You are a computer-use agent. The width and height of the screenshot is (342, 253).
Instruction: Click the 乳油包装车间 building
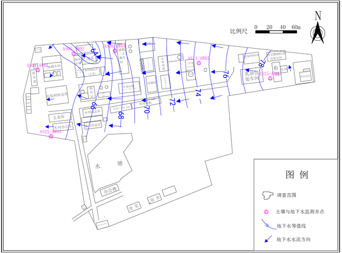pos(252,76)
